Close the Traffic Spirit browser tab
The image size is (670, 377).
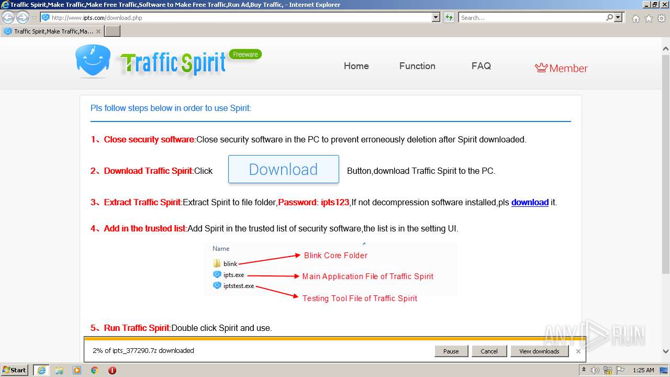click(x=98, y=31)
